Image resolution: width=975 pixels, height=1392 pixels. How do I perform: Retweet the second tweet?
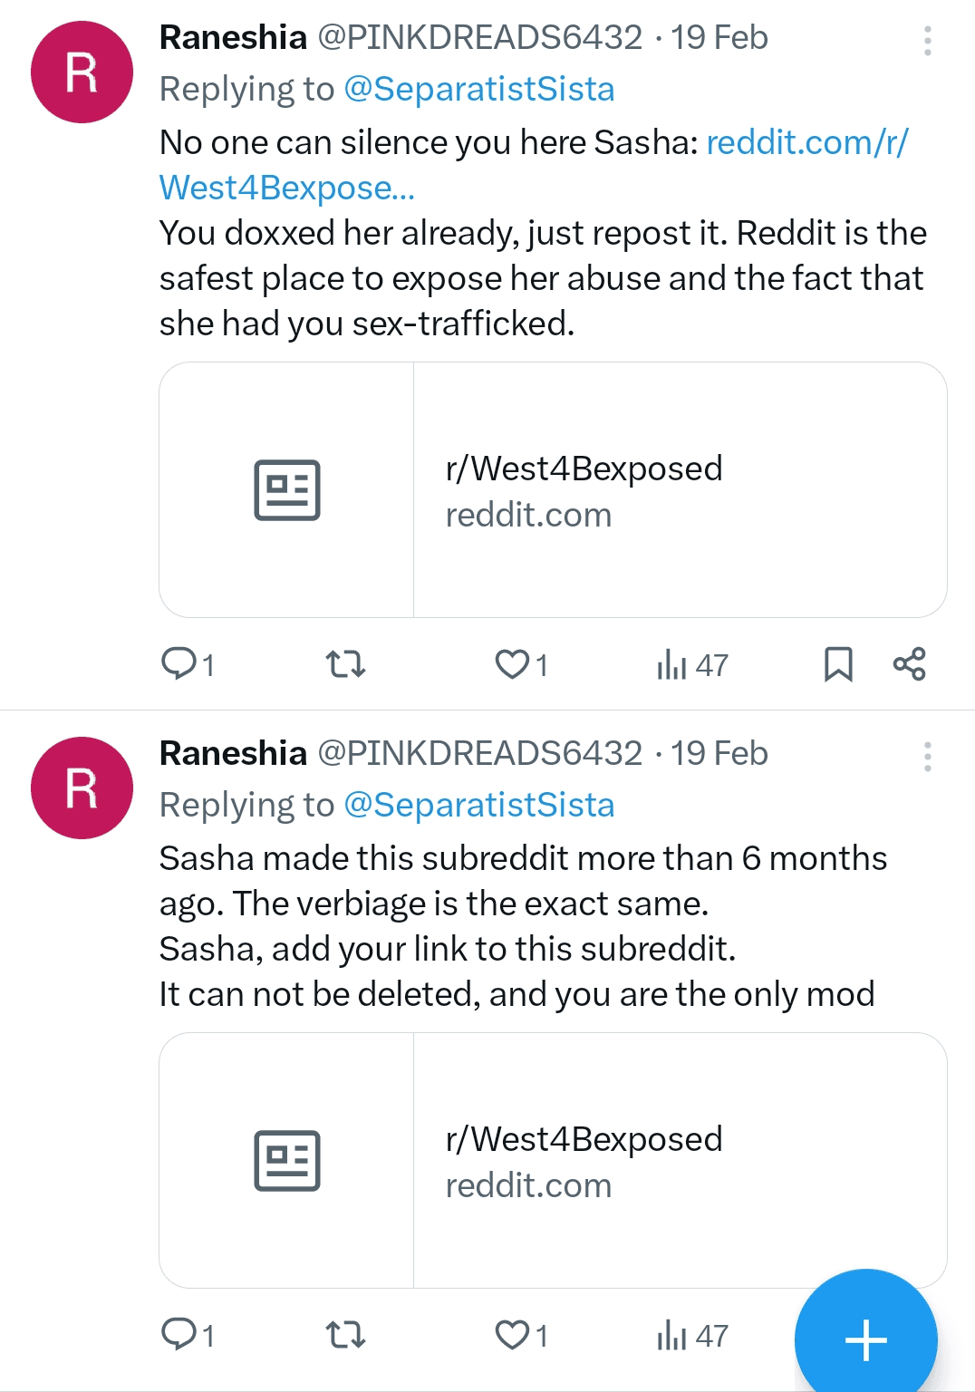345,1335
